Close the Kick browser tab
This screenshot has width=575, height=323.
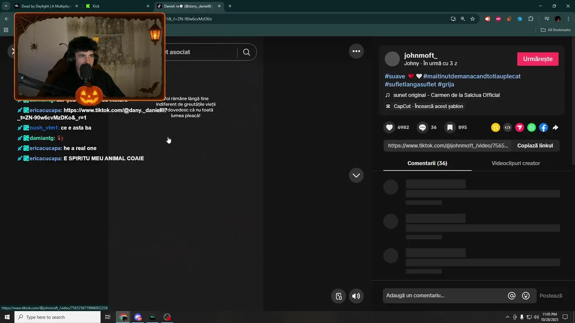(148, 6)
